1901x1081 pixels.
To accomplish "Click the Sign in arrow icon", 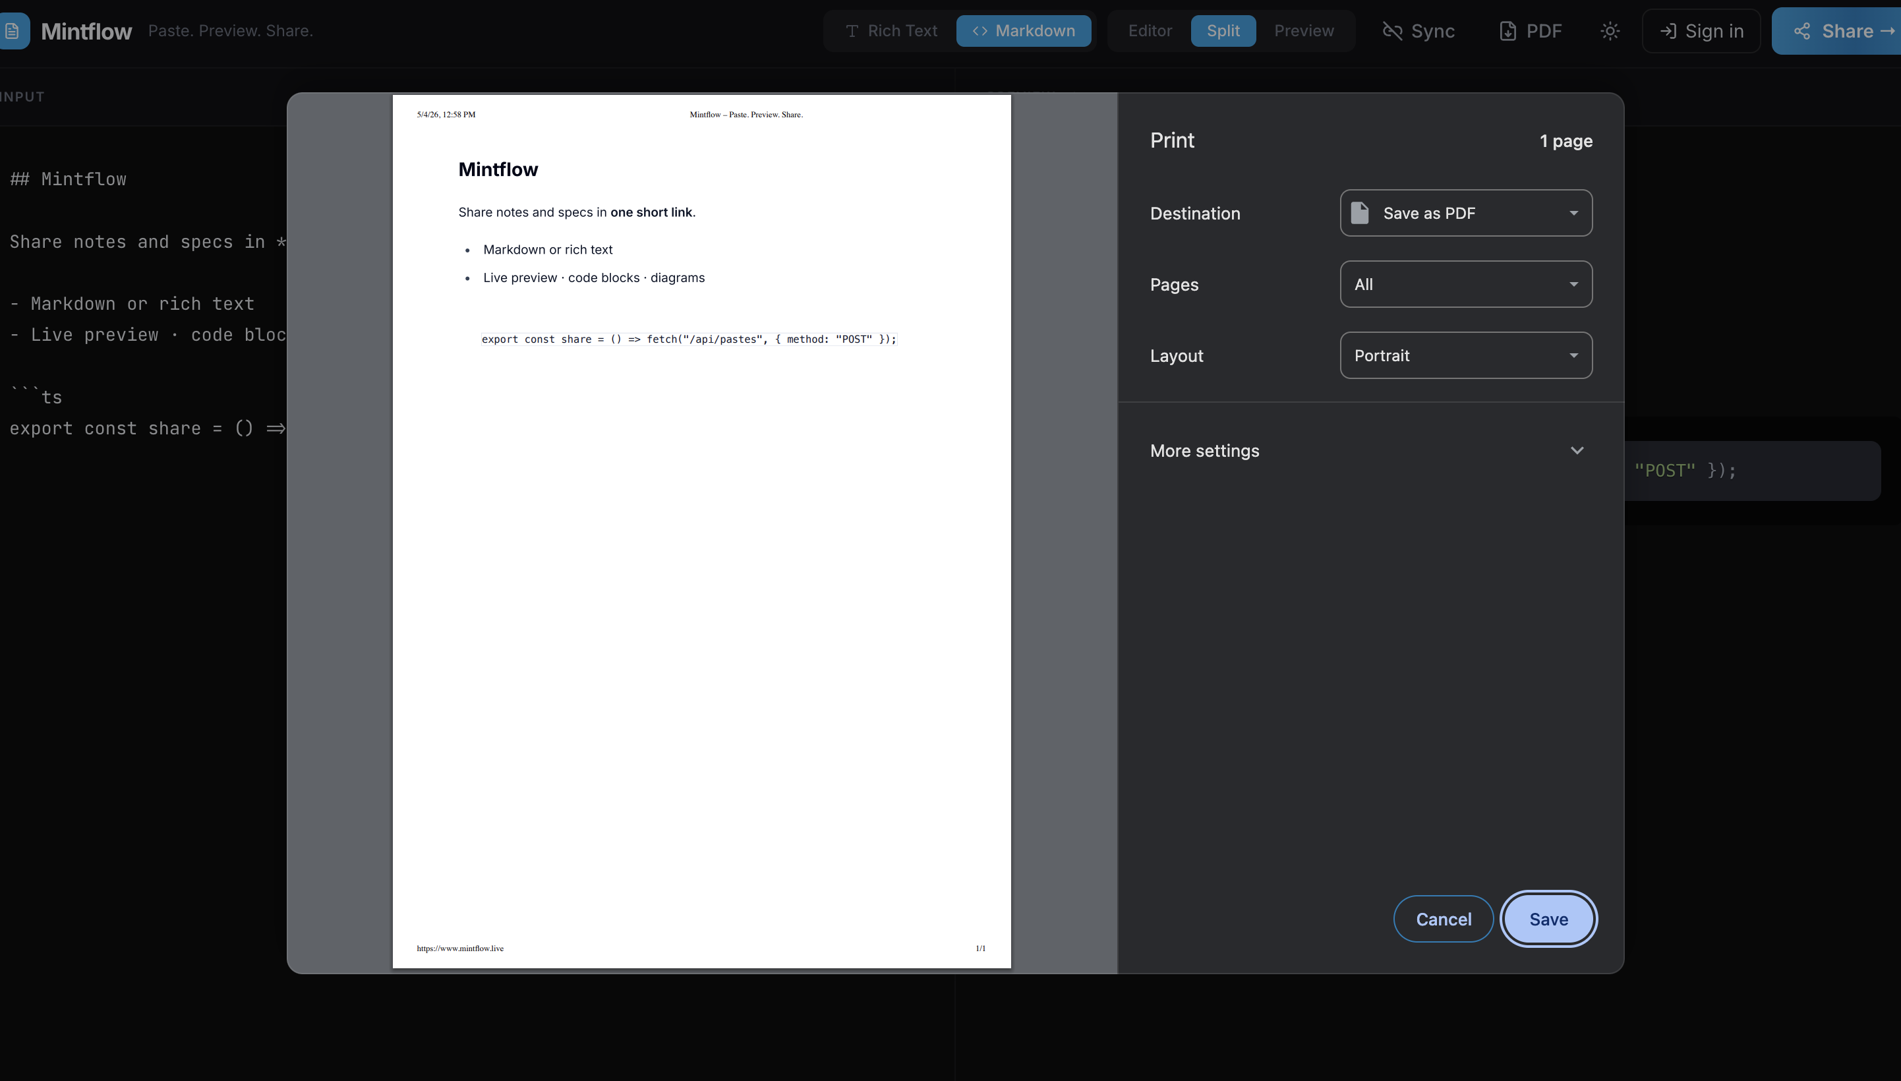I will [x=1668, y=31].
